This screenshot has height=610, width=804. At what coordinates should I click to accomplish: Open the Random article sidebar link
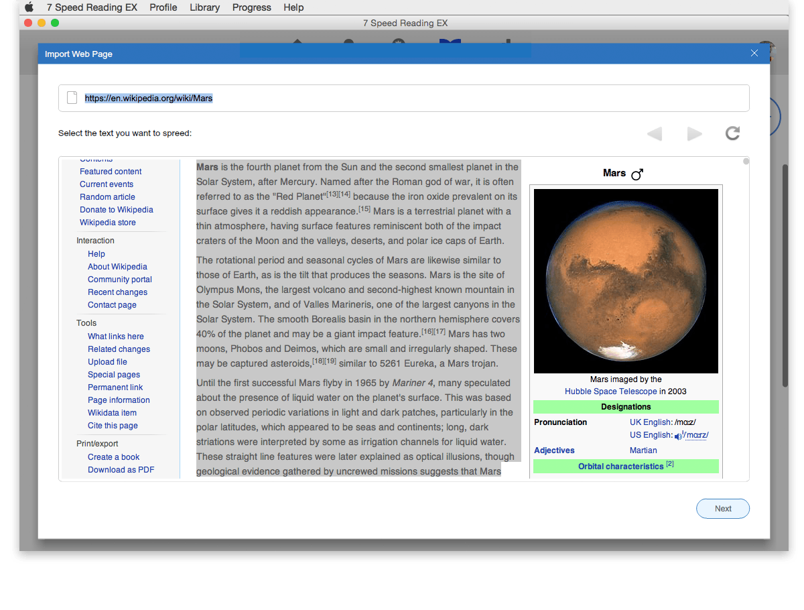[107, 197]
